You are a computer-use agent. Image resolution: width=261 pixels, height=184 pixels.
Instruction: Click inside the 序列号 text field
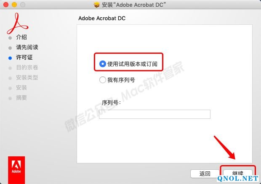click(154, 114)
